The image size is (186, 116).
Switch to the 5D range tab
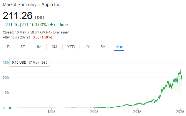pyautogui.click(x=23, y=47)
